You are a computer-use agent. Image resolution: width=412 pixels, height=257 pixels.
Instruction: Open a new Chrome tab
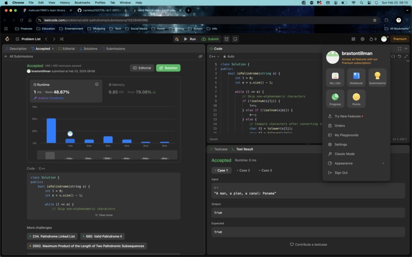pyautogui.click(x=189, y=10)
